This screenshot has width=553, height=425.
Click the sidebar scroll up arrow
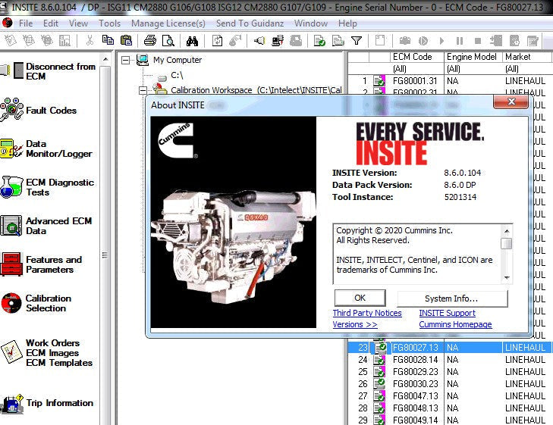(x=105, y=59)
